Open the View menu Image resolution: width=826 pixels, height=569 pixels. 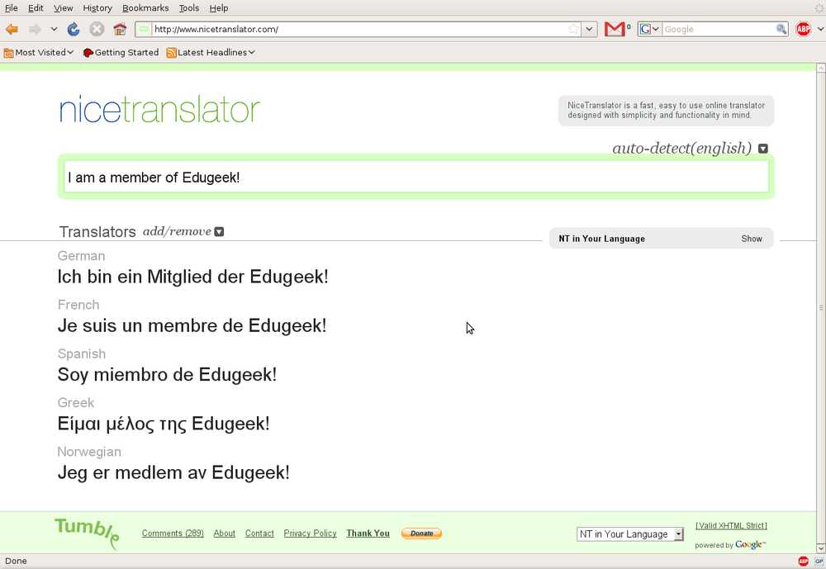tap(64, 8)
